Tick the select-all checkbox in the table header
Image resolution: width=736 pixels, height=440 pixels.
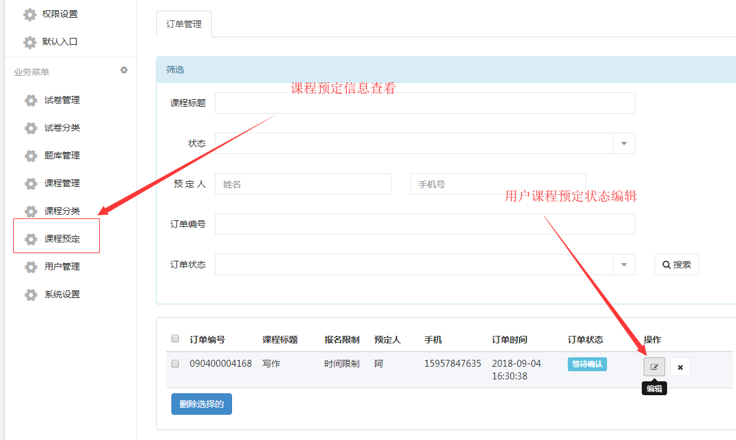click(175, 338)
